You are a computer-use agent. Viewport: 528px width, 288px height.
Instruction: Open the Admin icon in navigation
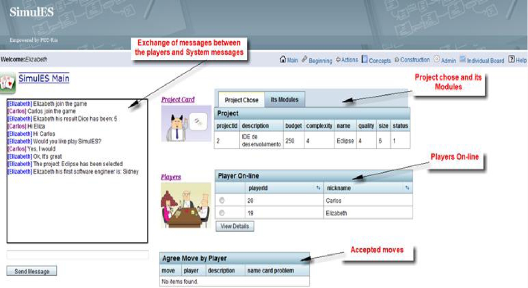436,60
